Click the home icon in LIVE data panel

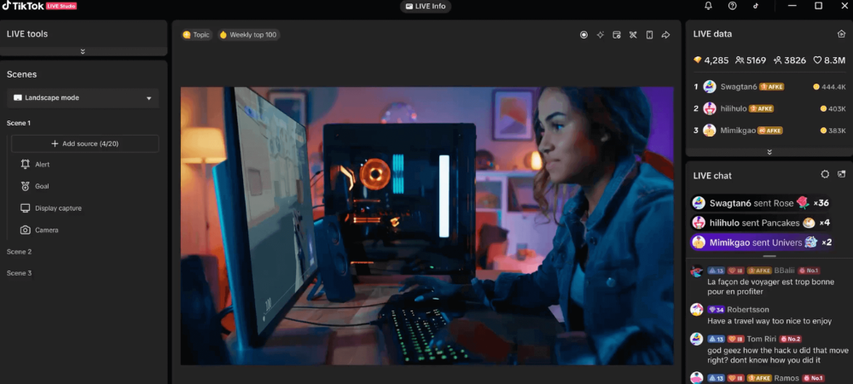tap(841, 34)
